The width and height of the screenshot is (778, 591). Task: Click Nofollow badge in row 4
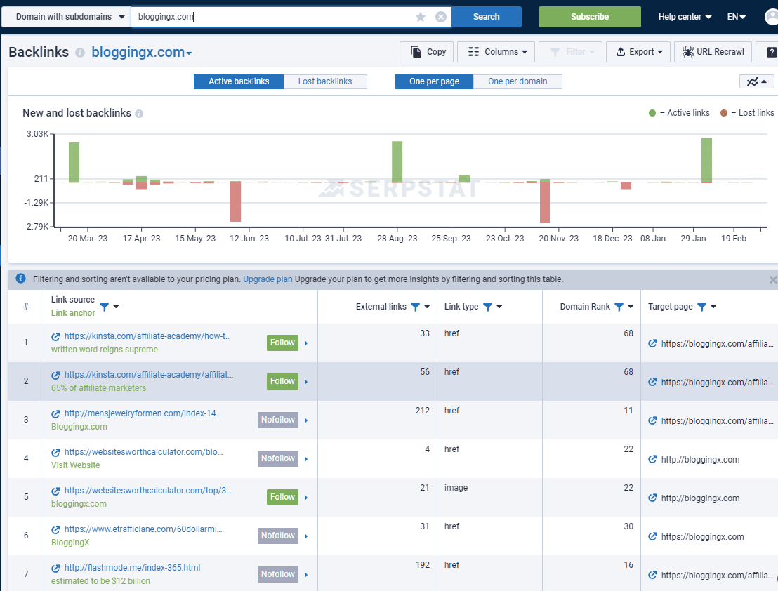pos(278,458)
